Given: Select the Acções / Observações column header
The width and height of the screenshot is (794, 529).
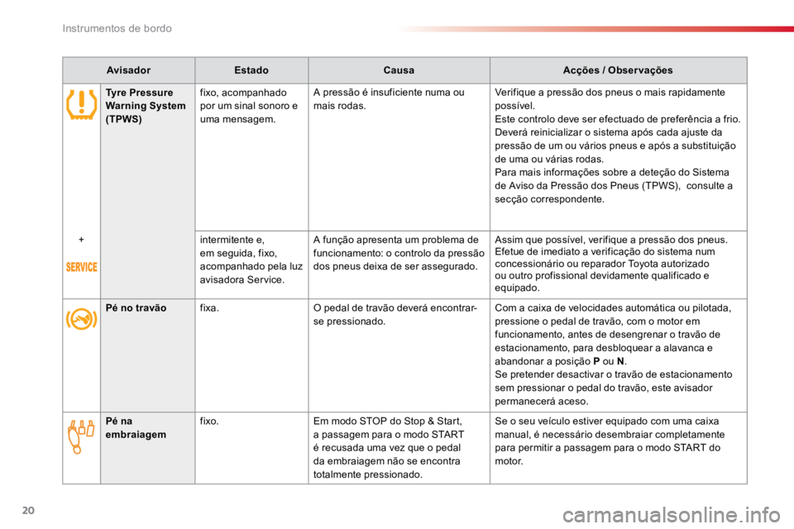Looking at the screenshot, I should (618, 70).
